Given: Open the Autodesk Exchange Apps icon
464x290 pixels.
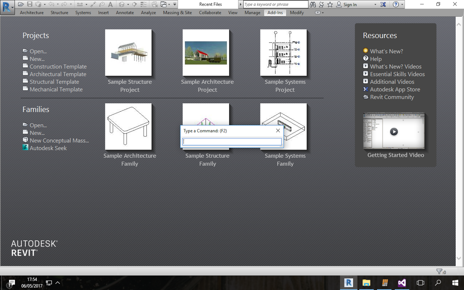Looking at the screenshot, I should (383, 4).
